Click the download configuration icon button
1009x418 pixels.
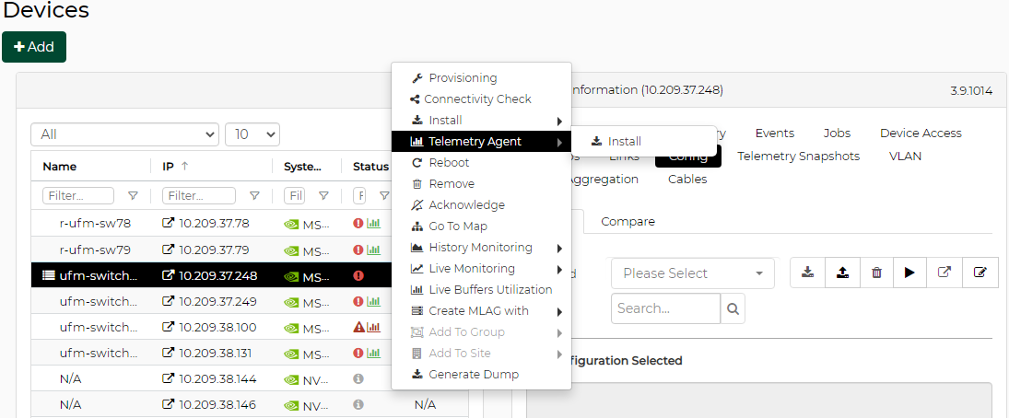[x=807, y=273]
